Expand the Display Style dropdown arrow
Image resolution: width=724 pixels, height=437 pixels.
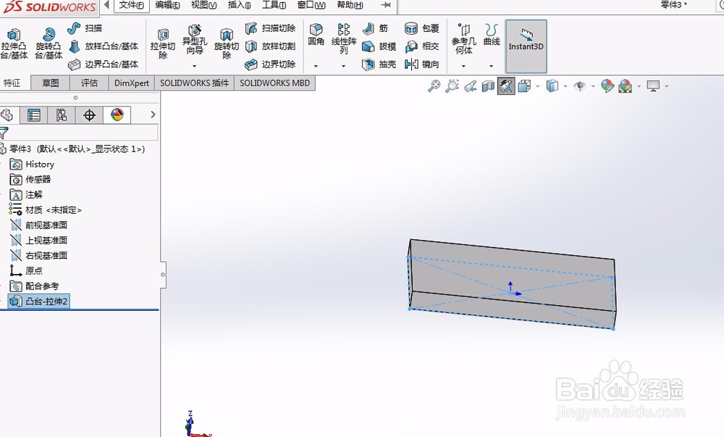[x=565, y=86]
